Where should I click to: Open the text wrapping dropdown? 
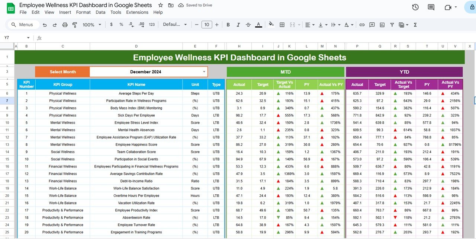pos(335,25)
